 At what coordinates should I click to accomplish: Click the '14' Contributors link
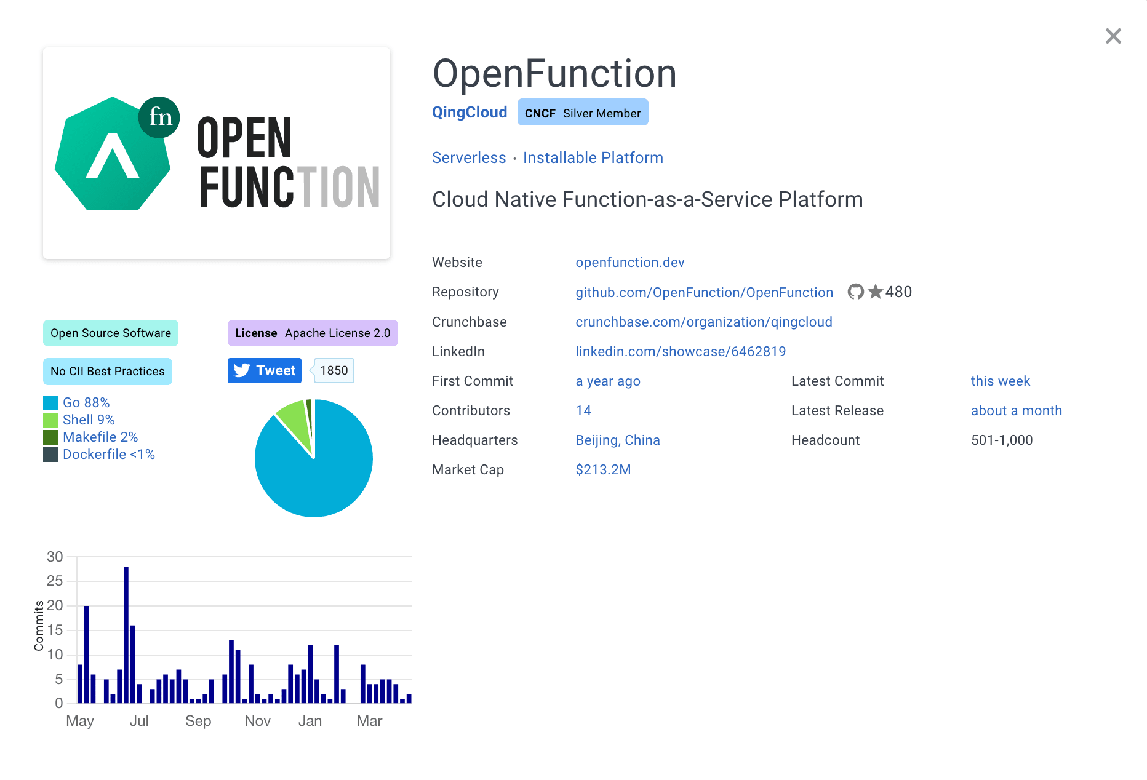[x=583, y=410]
